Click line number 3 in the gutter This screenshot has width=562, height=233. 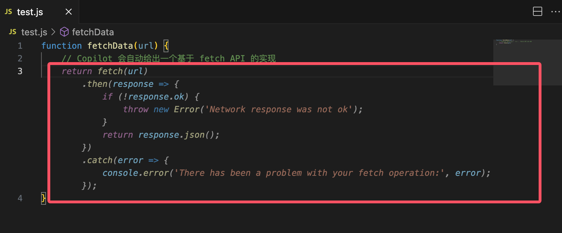click(20, 71)
